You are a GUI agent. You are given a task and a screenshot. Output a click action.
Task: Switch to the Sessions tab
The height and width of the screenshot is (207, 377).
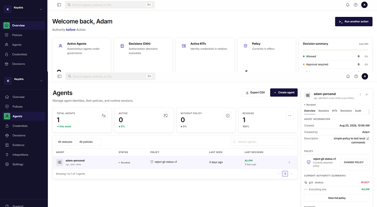click(x=323, y=111)
